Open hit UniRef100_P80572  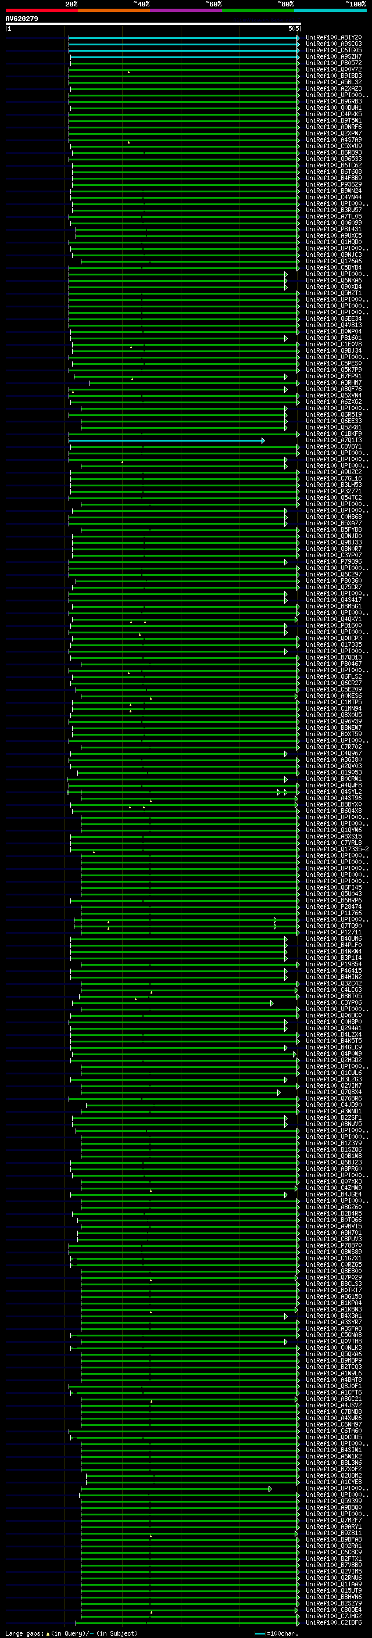pyautogui.click(x=333, y=63)
